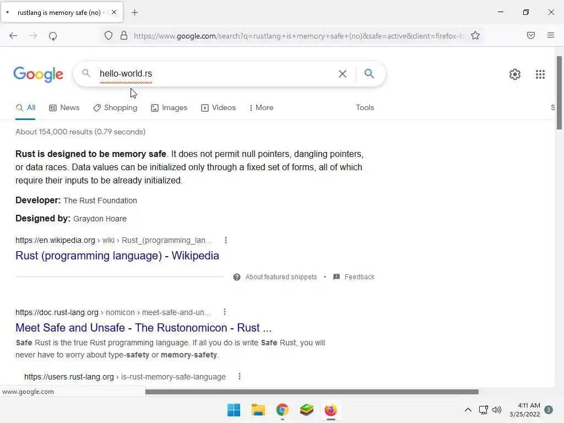Click About featured snippets link

click(x=281, y=277)
